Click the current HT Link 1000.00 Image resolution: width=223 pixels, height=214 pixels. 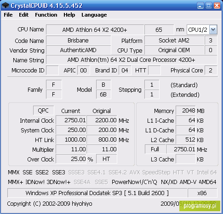pos(71,140)
